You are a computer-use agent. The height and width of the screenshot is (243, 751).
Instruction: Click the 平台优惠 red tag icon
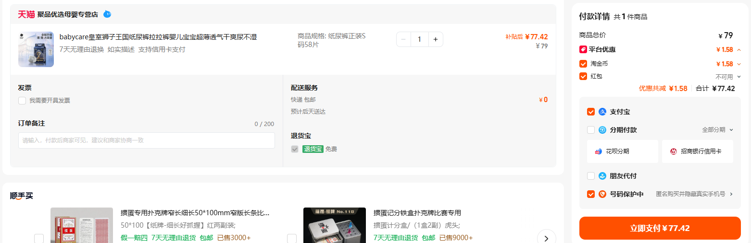click(x=583, y=49)
